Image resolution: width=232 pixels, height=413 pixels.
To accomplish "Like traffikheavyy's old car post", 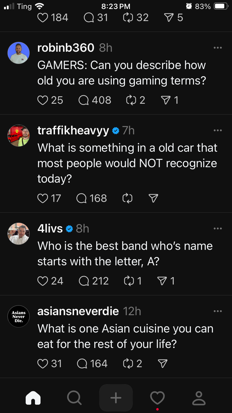I will coord(43,198).
